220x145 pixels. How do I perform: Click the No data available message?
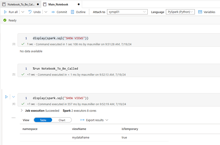(x=31, y=51)
